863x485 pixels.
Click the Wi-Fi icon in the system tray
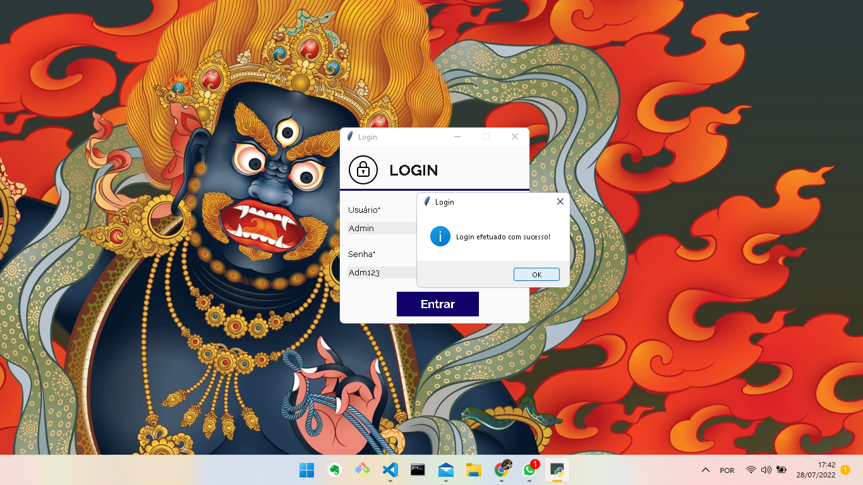click(751, 470)
